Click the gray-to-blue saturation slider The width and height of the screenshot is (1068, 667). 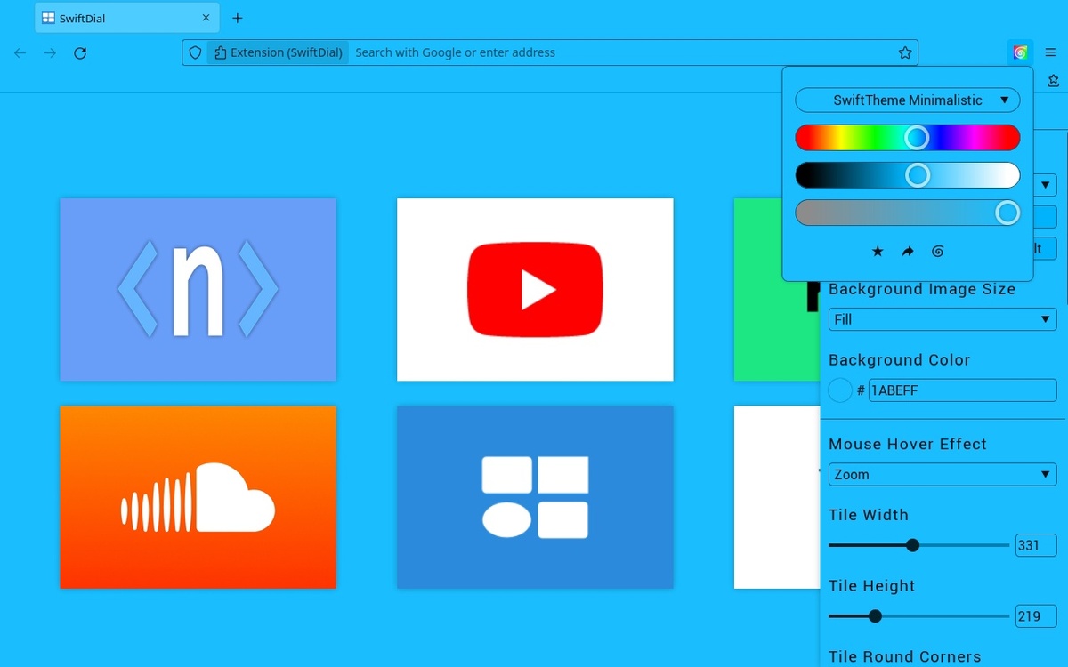[x=908, y=213]
